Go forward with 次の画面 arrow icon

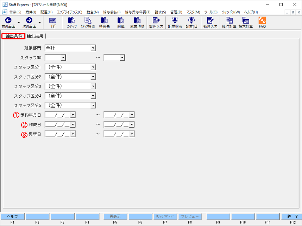[29, 20]
